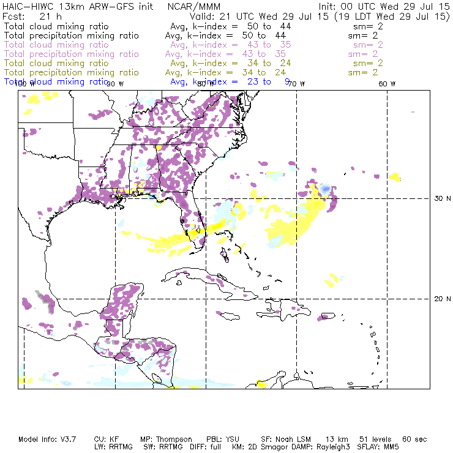This screenshot has height=453, width=453.
Task: Click the '100 W' longitude label
Action: tap(24, 84)
